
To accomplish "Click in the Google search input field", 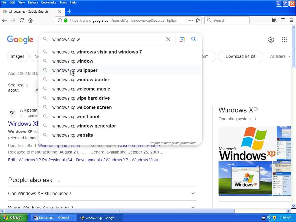I will 108,39.
